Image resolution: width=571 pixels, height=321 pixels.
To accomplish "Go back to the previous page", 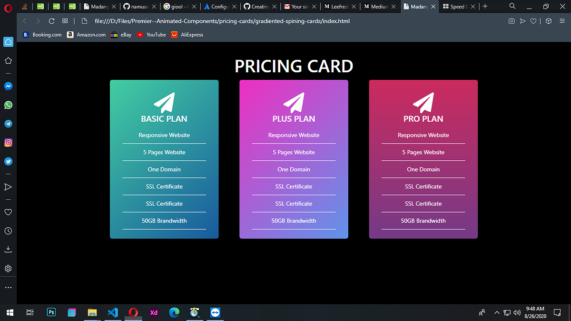I will [x=25, y=21].
